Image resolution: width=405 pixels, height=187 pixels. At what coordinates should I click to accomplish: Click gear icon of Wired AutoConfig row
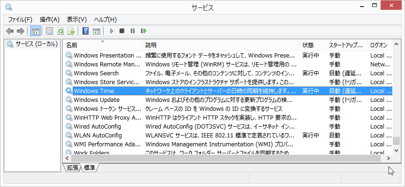coord(69,127)
